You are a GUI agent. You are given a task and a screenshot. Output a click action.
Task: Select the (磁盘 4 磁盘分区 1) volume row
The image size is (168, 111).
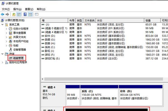105,32
